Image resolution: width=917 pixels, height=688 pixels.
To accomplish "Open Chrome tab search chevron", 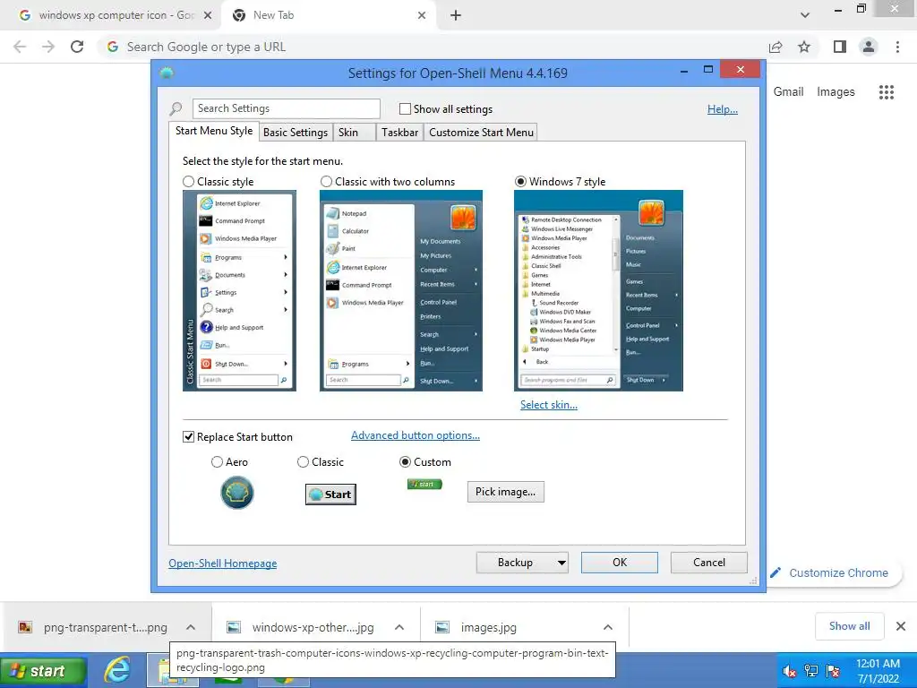I will point(805,15).
